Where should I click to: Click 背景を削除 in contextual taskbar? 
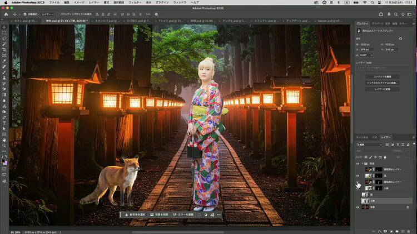coord(159,215)
